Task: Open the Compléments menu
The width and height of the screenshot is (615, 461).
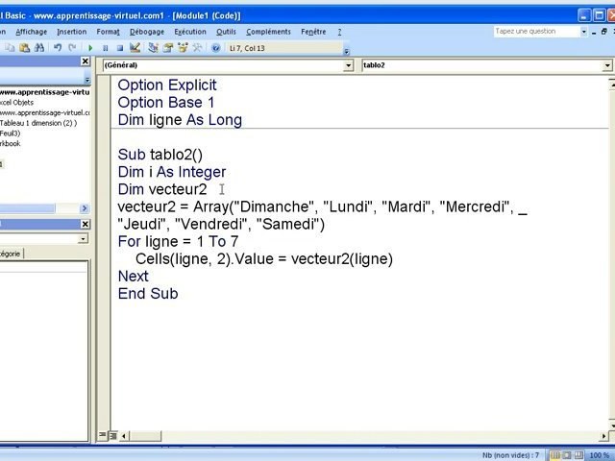Action: coord(269,32)
